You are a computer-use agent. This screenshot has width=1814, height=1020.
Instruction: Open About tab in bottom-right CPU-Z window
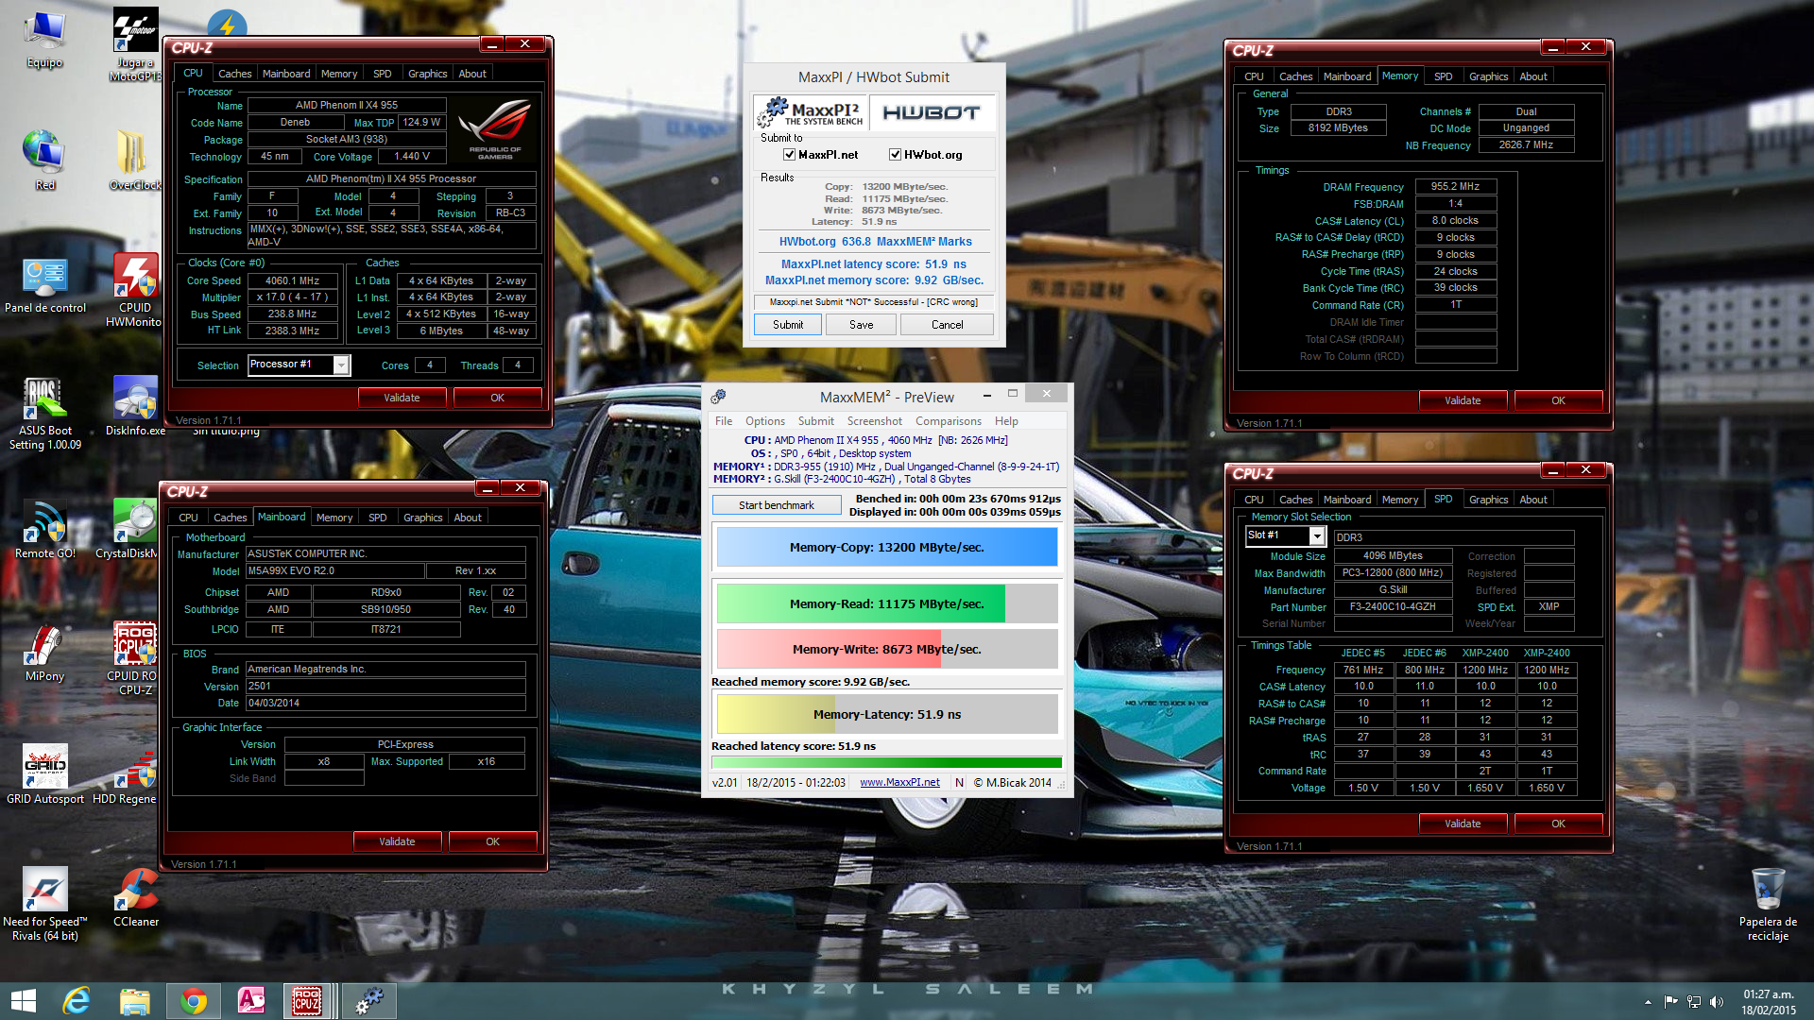coord(1532,500)
